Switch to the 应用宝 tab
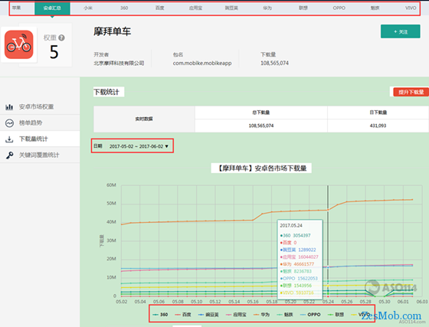The width and height of the screenshot is (429, 327). pyautogui.click(x=195, y=8)
